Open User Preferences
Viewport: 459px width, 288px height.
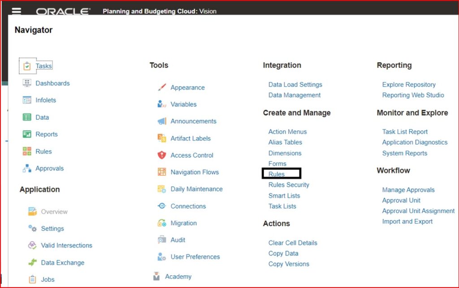point(195,257)
